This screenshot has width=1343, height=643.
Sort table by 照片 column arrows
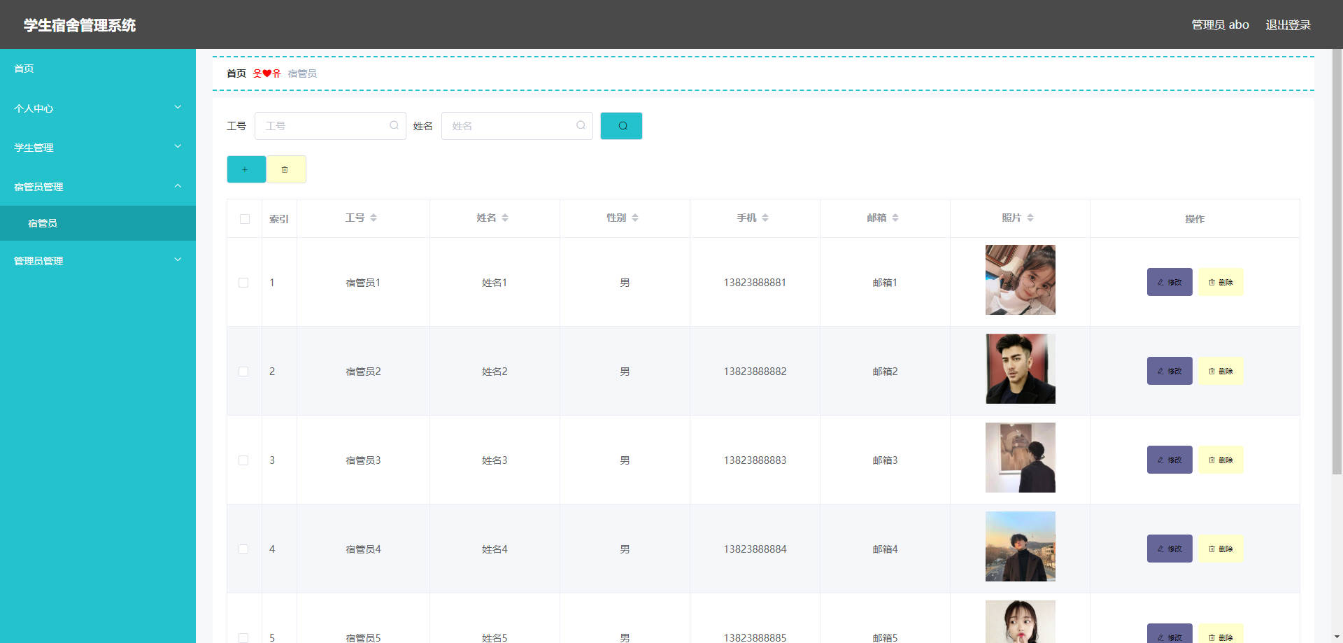click(x=1030, y=218)
